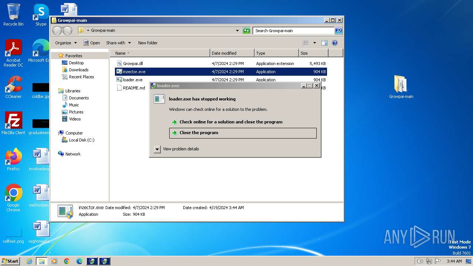Open Google Chrome desktop shortcut
Image resolution: width=473 pixels, height=266 pixels.
point(13,198)
